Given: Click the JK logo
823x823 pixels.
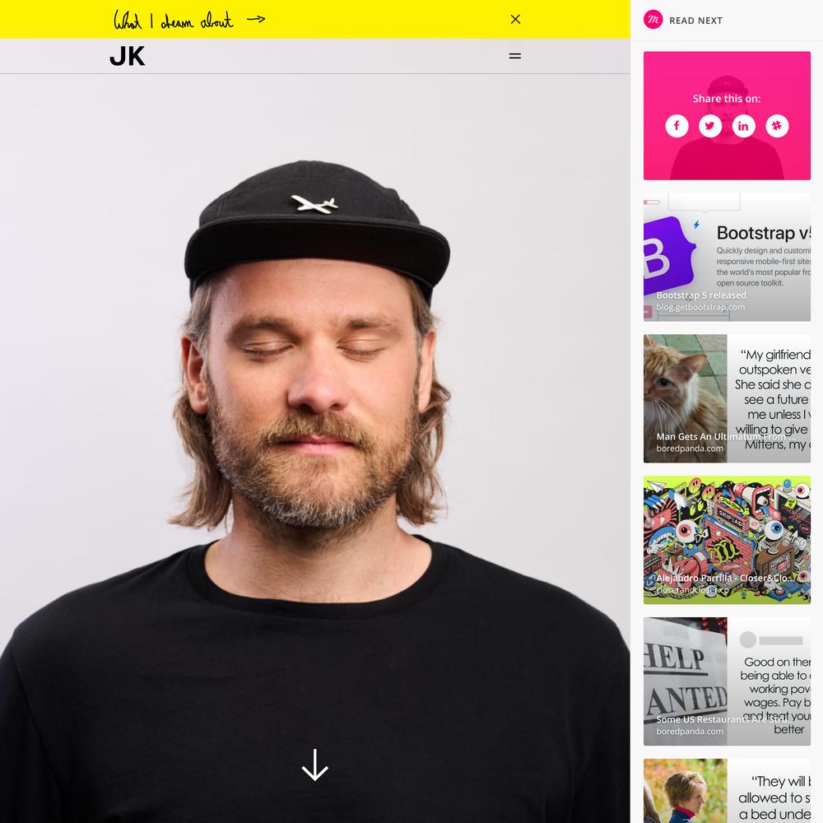Looking at the screenshot, I should click(127, 56).
